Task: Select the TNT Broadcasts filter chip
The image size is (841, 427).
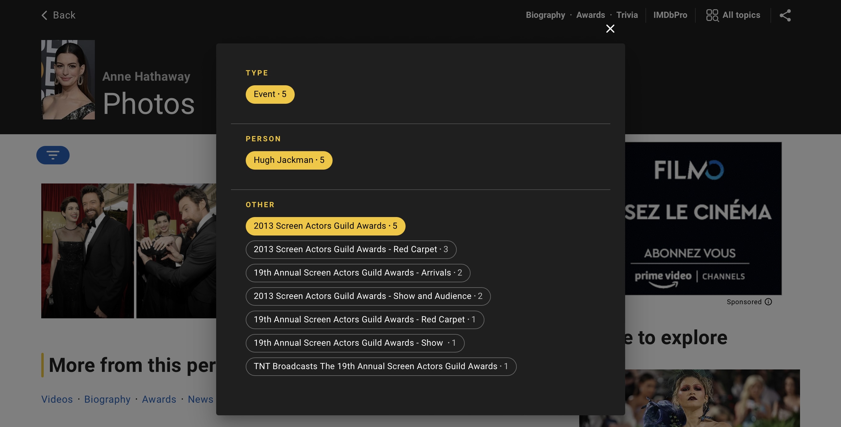Action: [381, 366]
